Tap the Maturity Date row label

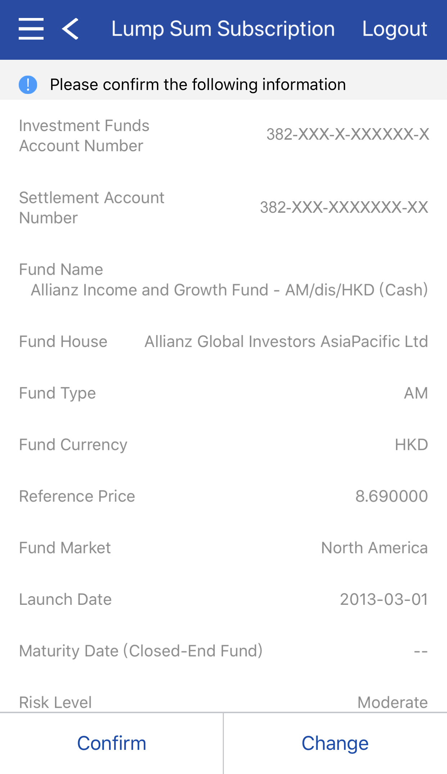point(141,651)
